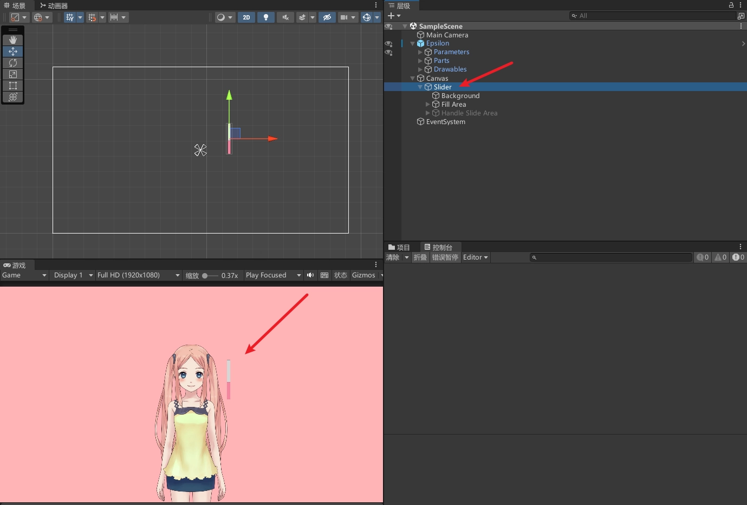
Task: Select the Transform tool
Action: (13, 97)
